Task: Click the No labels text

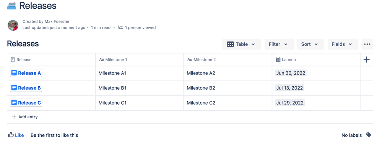Action: [x=352, y=135]
